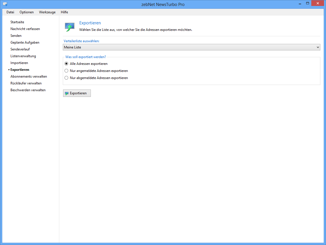This screenshot has height=245, width=326.
Task: Open the Hilfe menu
Action: pyautogui.click(x=64, y=12)
